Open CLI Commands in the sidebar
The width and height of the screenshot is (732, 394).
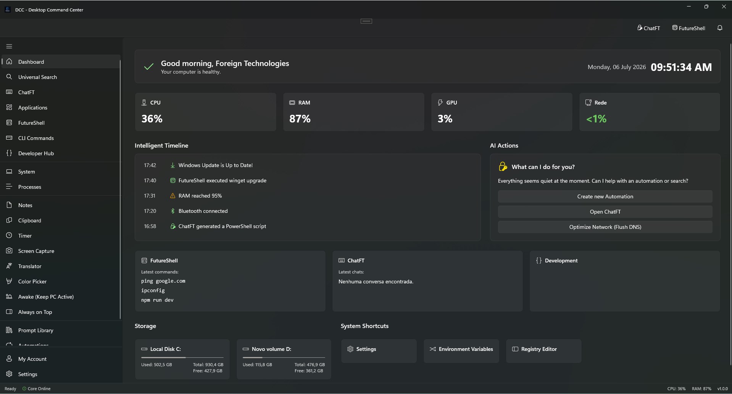click(61, 138)
